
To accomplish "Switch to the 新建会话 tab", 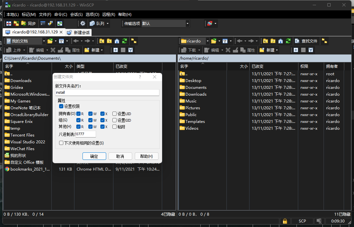I will 79,32.
